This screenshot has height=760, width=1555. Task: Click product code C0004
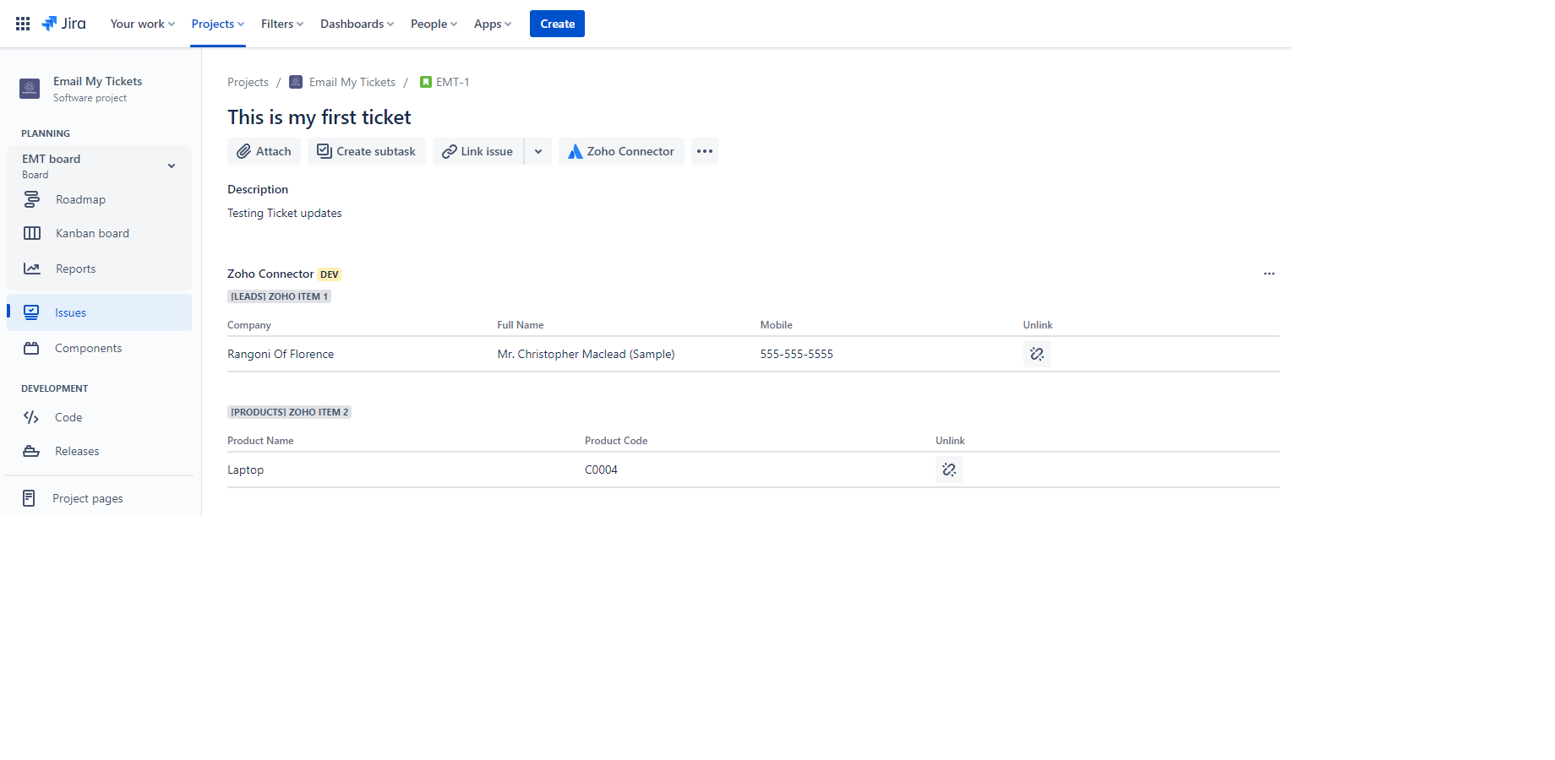pyautogui.click(x=601, y=470)
